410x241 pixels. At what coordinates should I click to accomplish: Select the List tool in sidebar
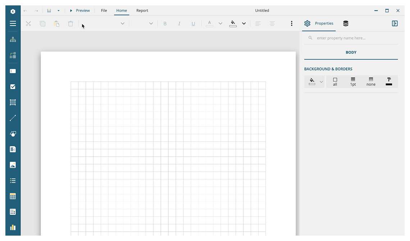(13, 181)
